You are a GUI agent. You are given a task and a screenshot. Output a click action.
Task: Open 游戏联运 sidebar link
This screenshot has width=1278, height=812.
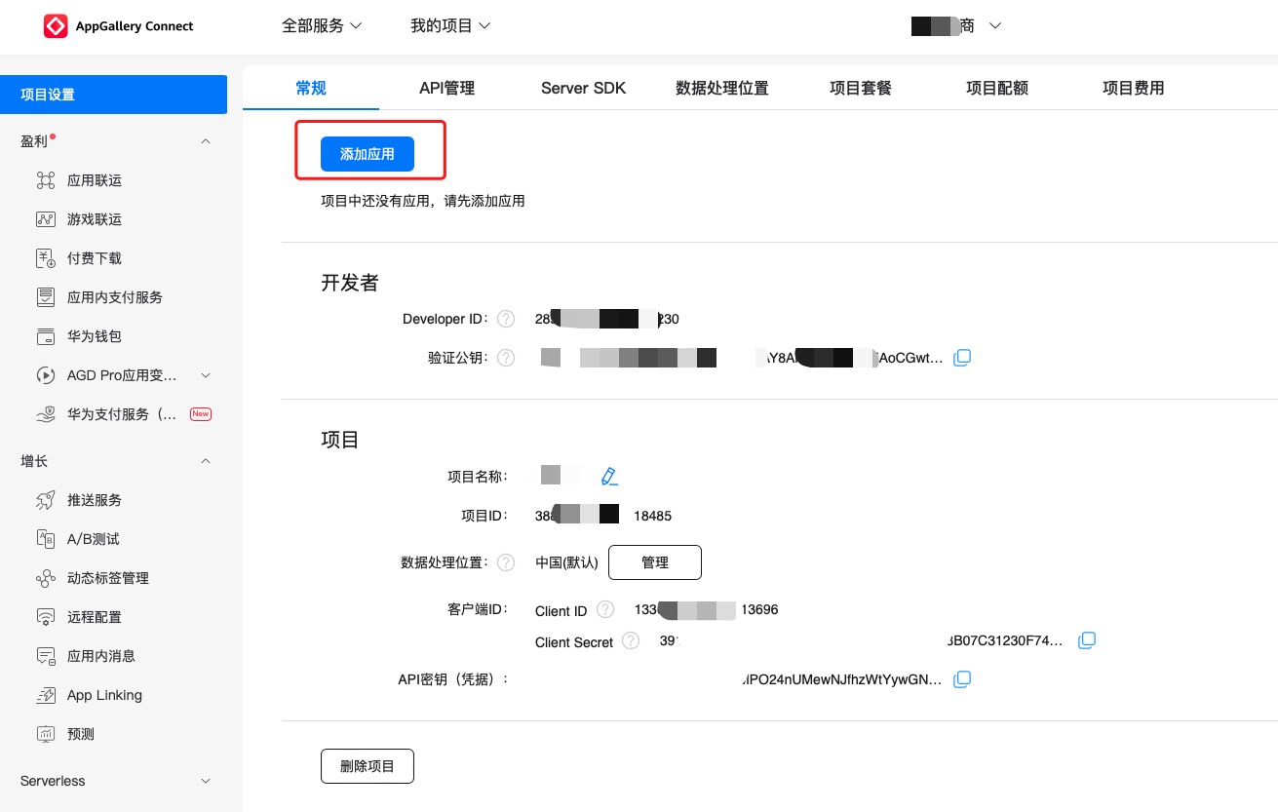point(95,219)
